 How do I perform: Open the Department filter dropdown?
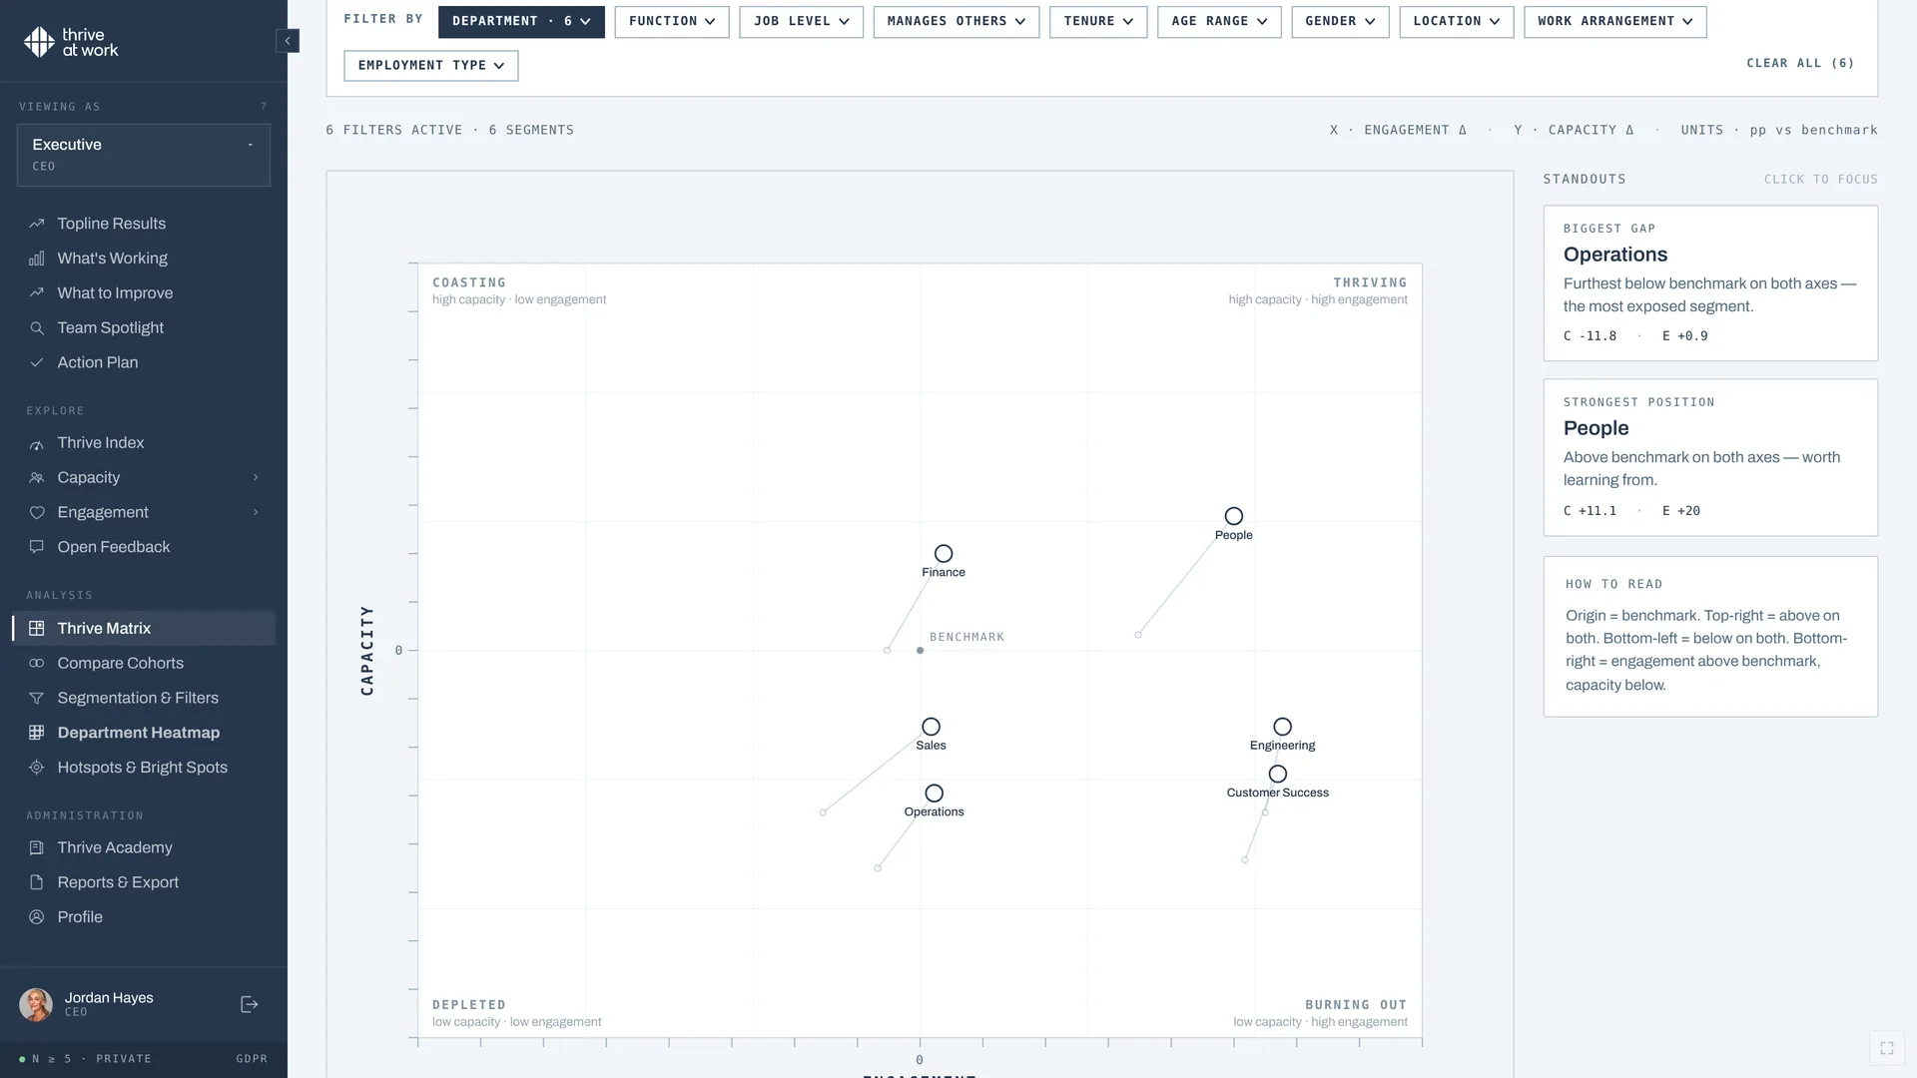coord(521,21)
